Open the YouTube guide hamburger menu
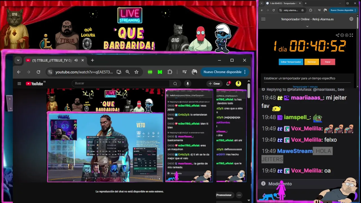361x203 pixels. point(19,83)
